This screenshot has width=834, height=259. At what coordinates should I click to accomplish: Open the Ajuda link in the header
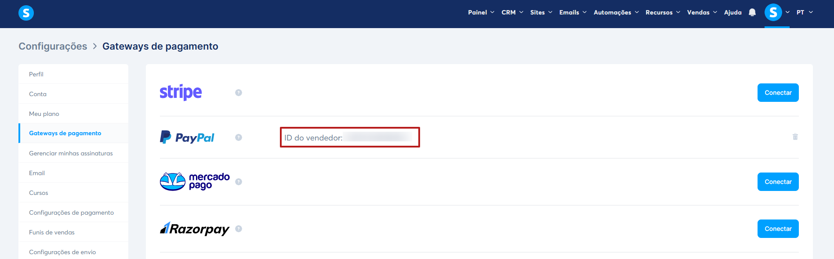click(x=733, y=12)
